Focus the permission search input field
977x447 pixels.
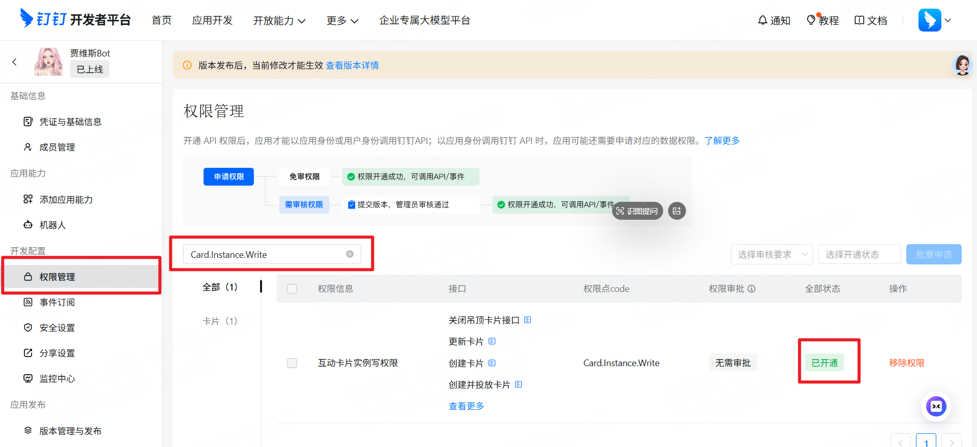[x=272, y=254]
